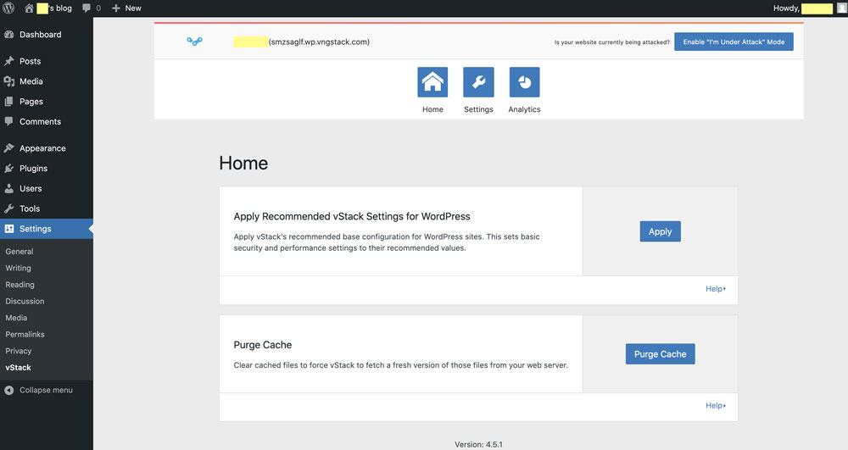Click the Appearance brush icon in the sidebar
The image size is (848, 450).
(8, 148)
